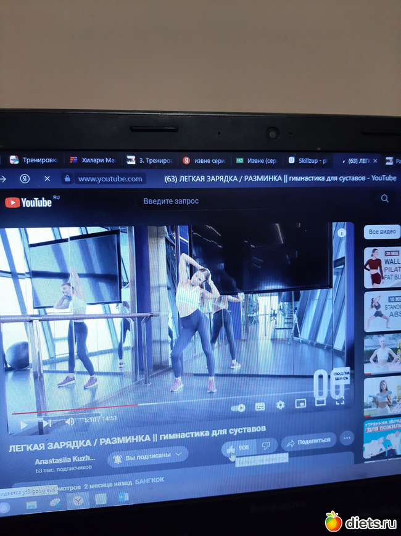This screenshot has width=401, height=536.
Task: Skip to the next video
Action: tap(46, 423)
